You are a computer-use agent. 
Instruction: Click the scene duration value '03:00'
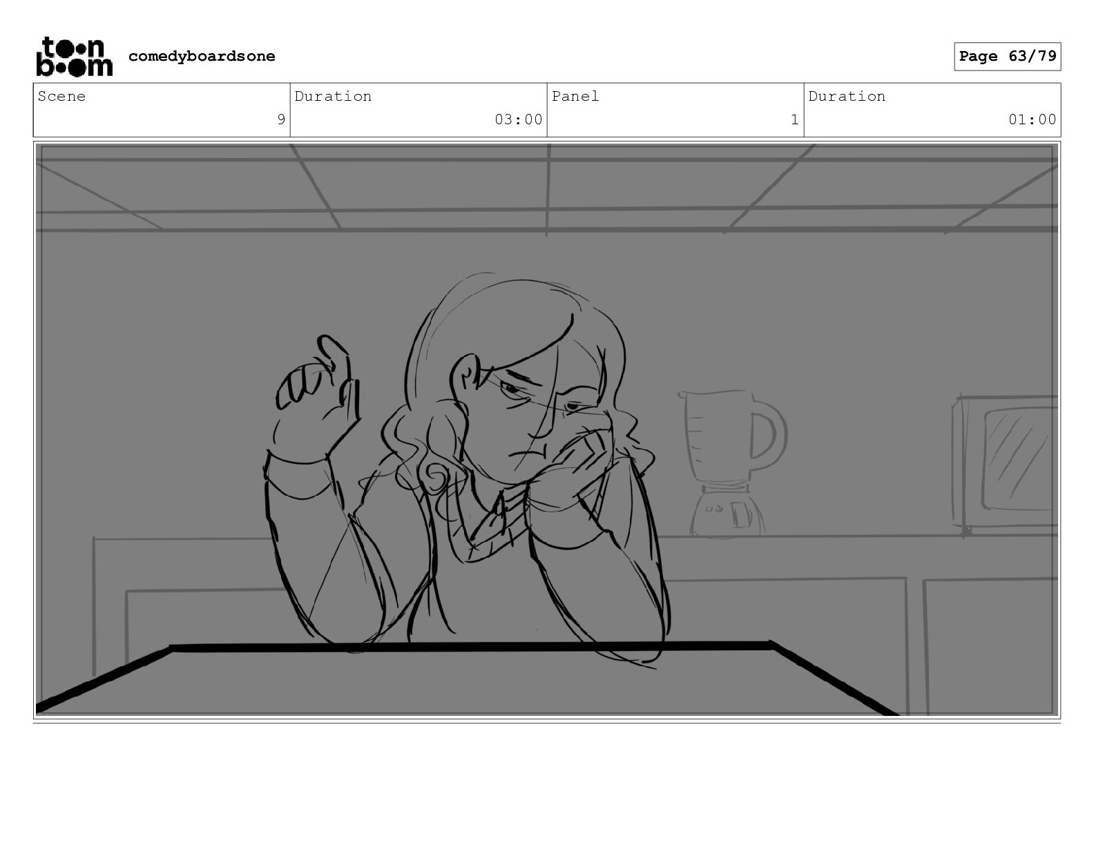[x=519, y=119]
